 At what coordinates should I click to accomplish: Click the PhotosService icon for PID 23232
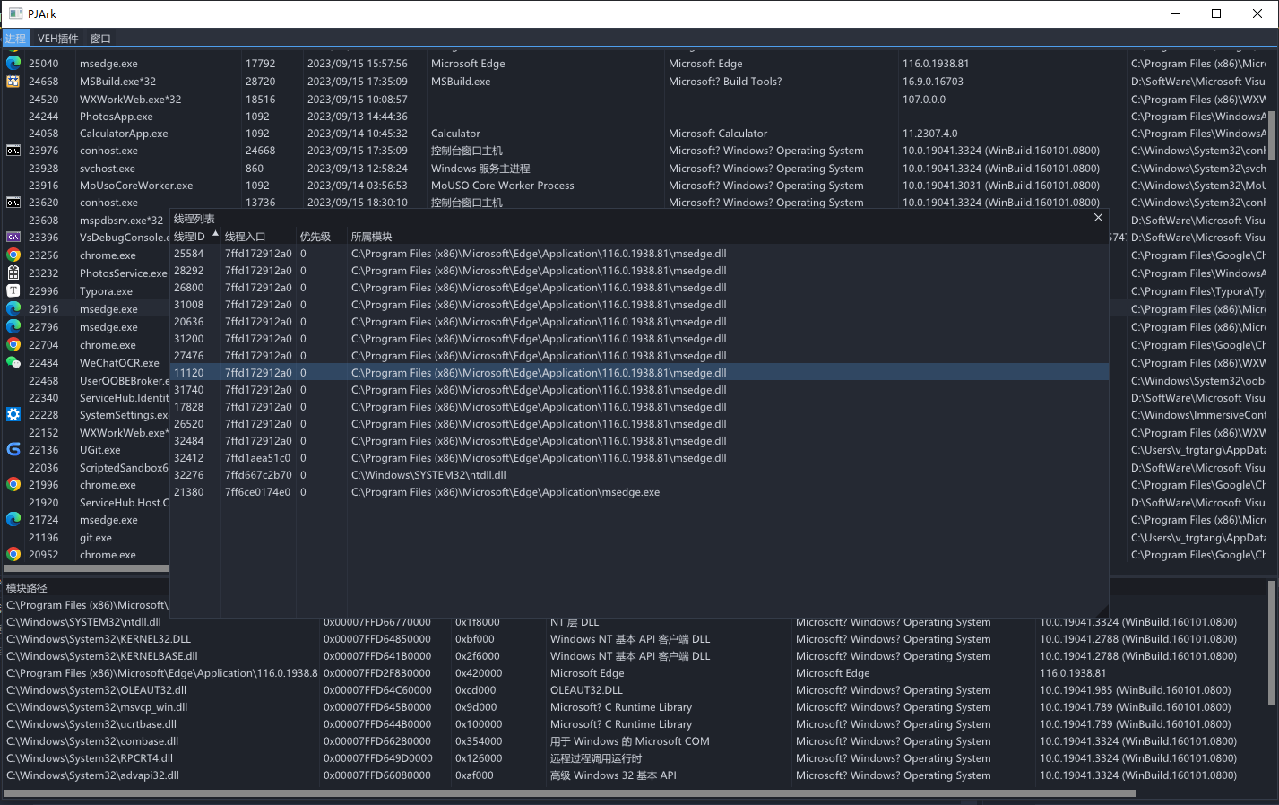pyautogui.click(x=13, y=273)
